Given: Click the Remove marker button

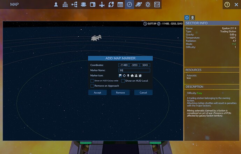Looking at the screenshot, I should pyautogui.click(x=120, y=93).
